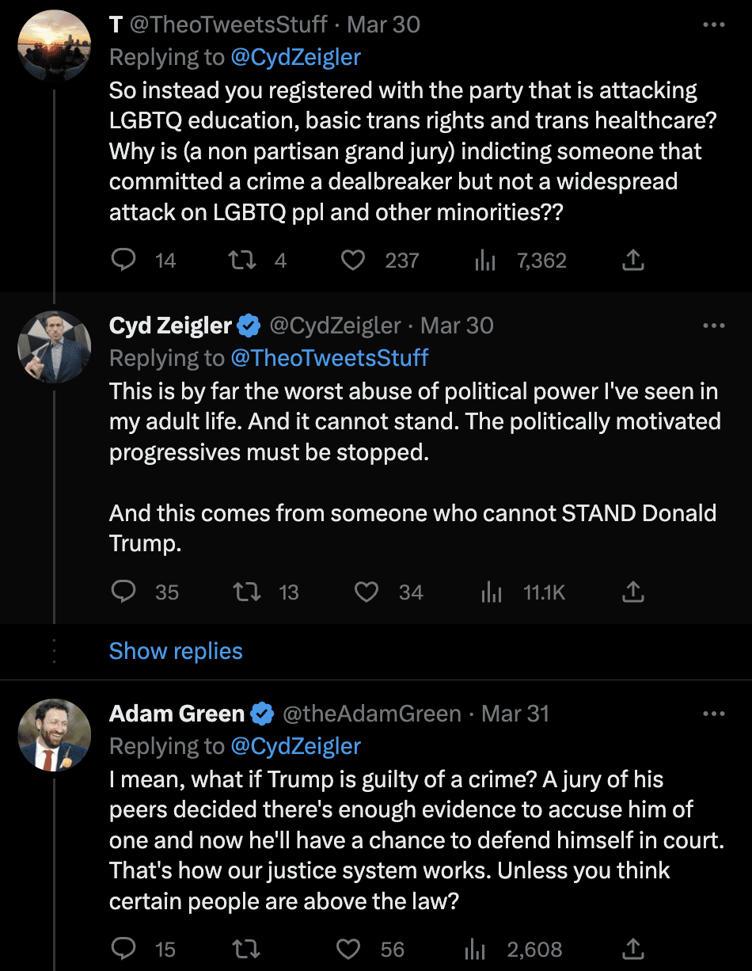Screen dimensions: 752x971
Task: Open @TheoTweetsStuff mention in Cyd's reply
Action: coord(329,358)
